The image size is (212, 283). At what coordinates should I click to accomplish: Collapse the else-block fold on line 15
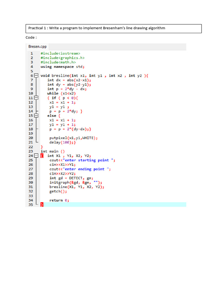coord(36,116)
